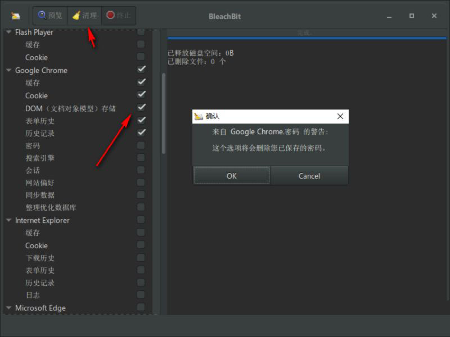Toggle the Flash Player Cookie checkbox
The image size is (450, 337).
[x=141, y=57]
